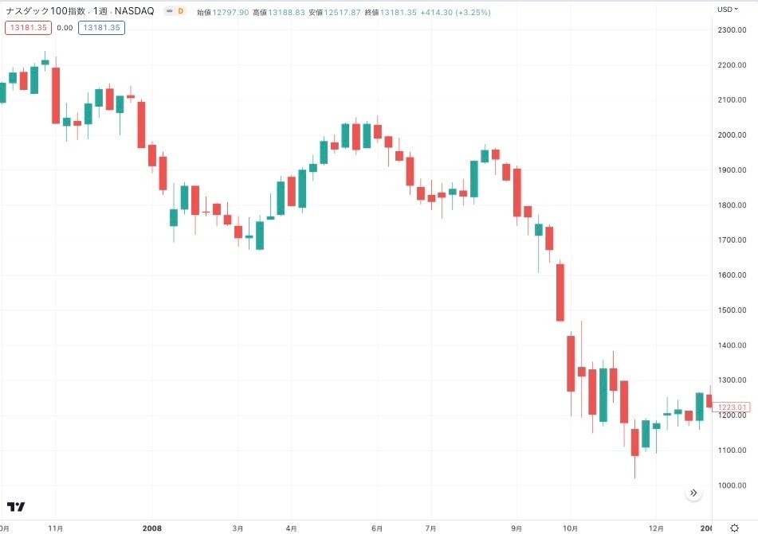Screen dimensions: 758x534
Task: Click the red 13181.35 sell price box
Action: coord(28,27)
